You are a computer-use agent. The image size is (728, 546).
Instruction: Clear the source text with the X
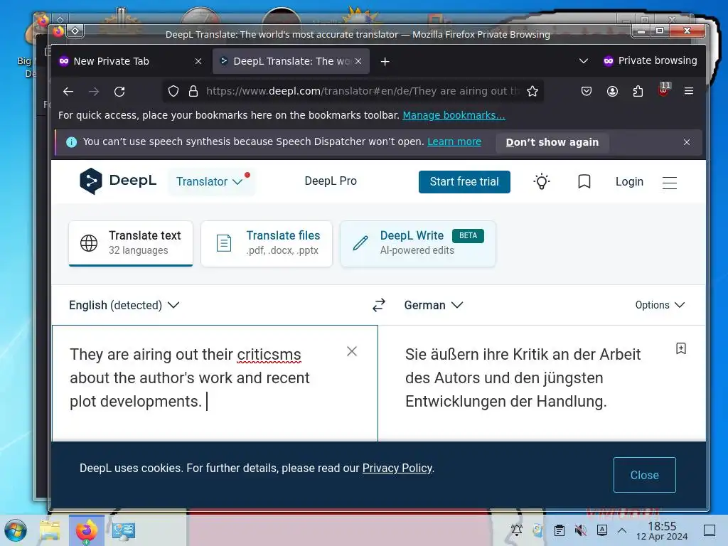pyautogui.click(x=352, y=351)
